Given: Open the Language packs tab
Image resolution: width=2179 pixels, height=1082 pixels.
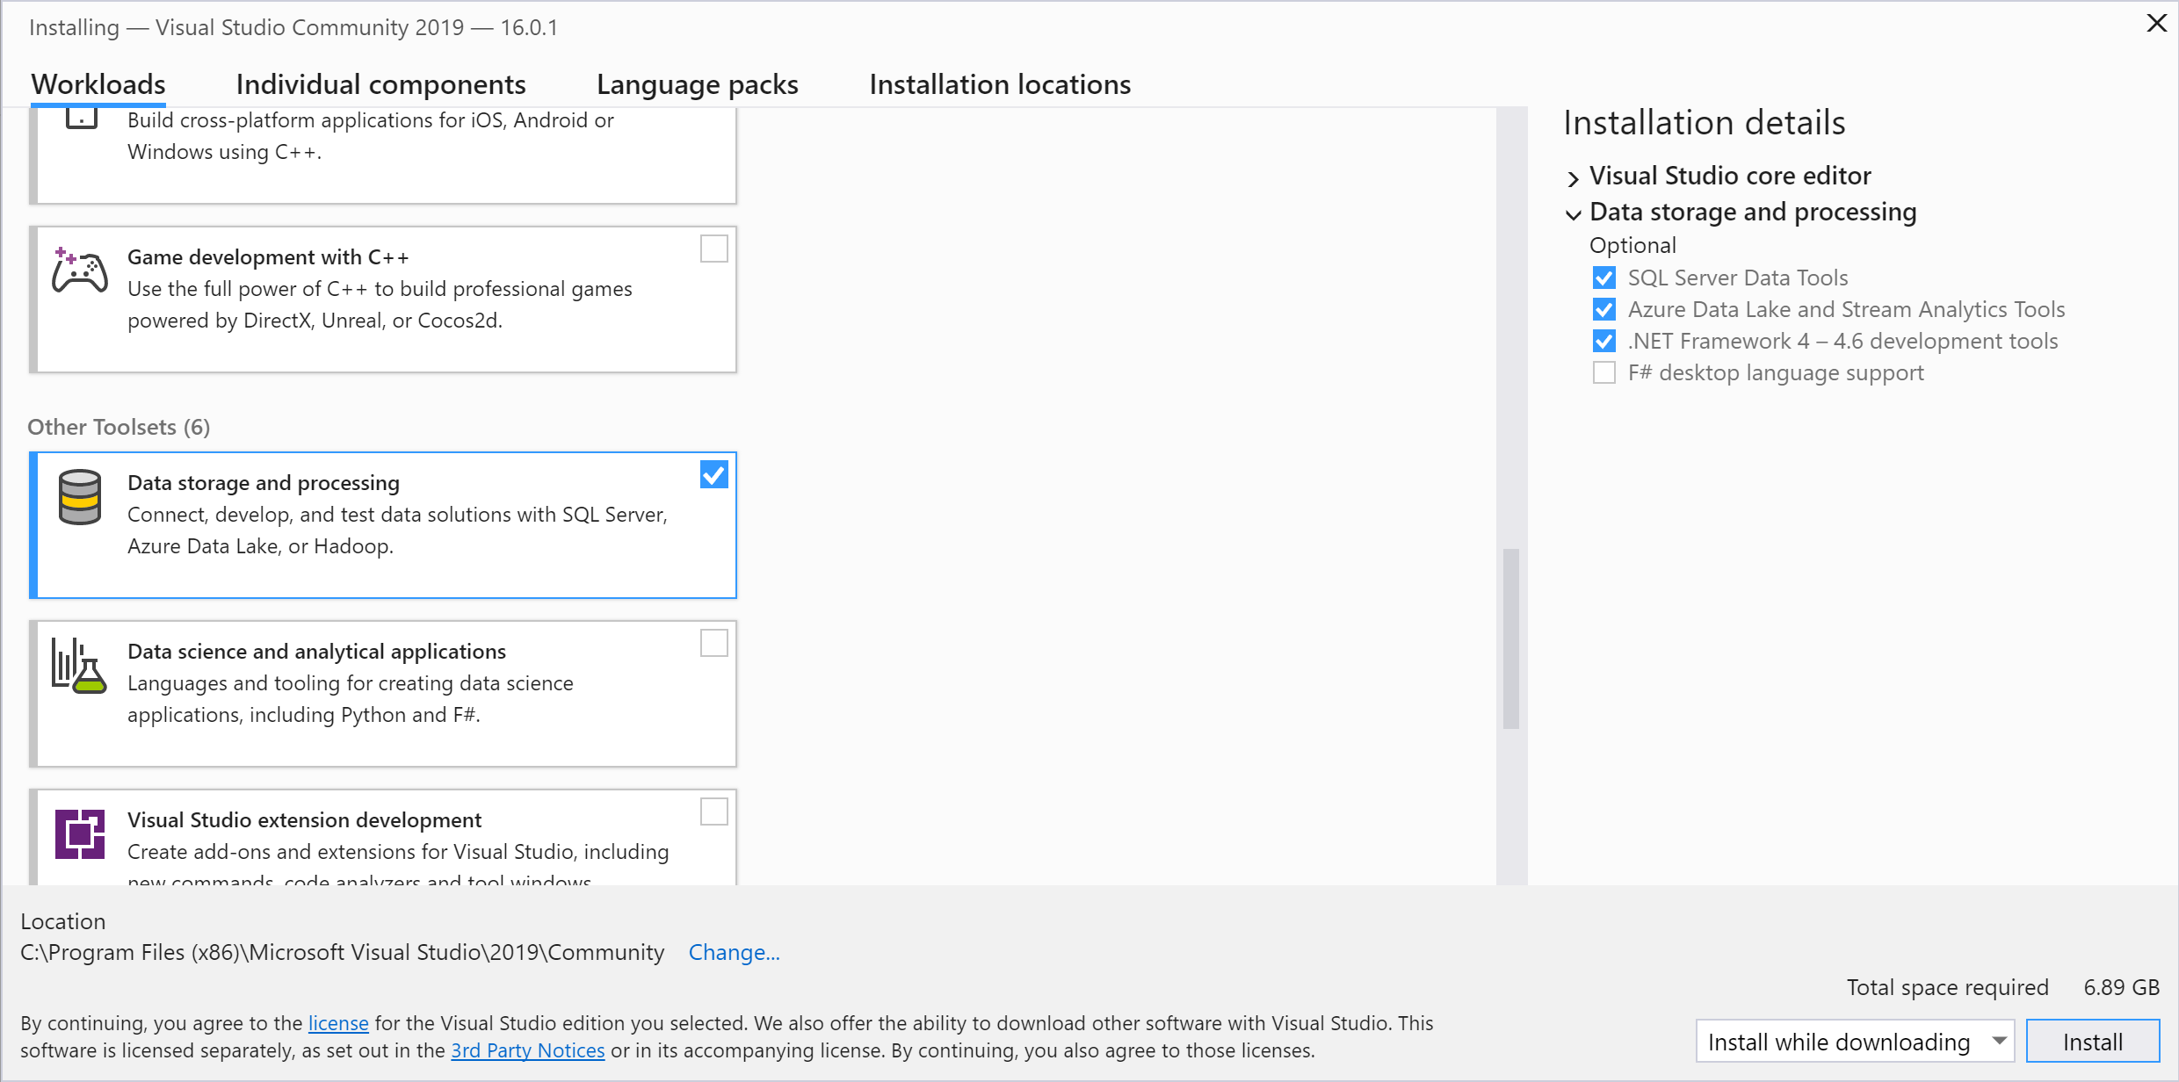Looking at the screenshot, I should pos(697,84).
